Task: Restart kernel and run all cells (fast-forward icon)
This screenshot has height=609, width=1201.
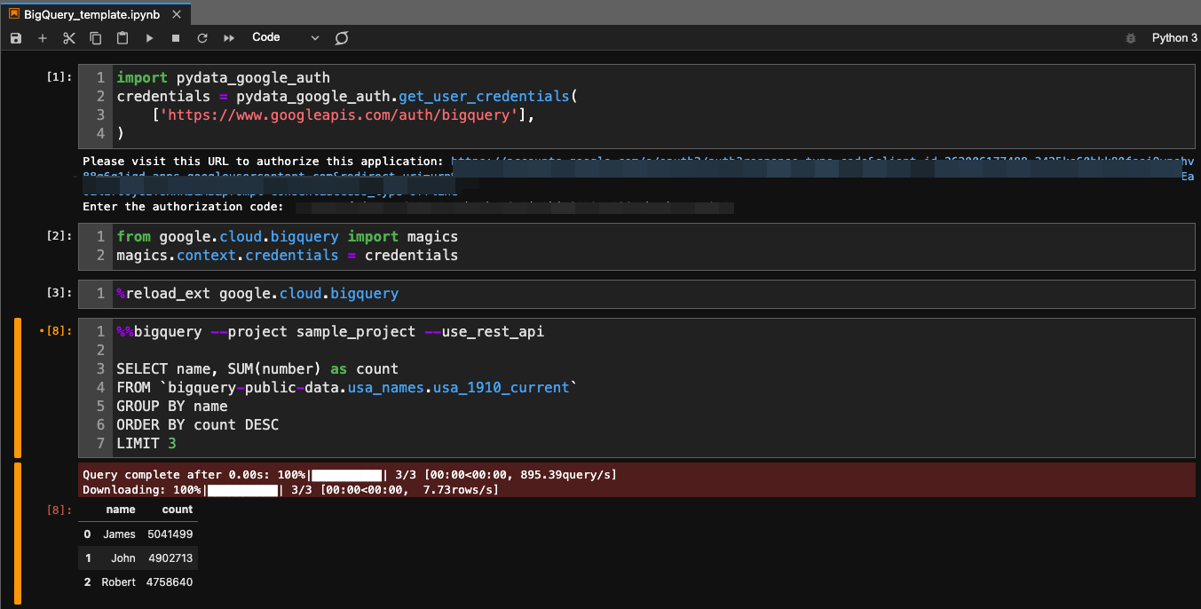Action: coord(229,38)
